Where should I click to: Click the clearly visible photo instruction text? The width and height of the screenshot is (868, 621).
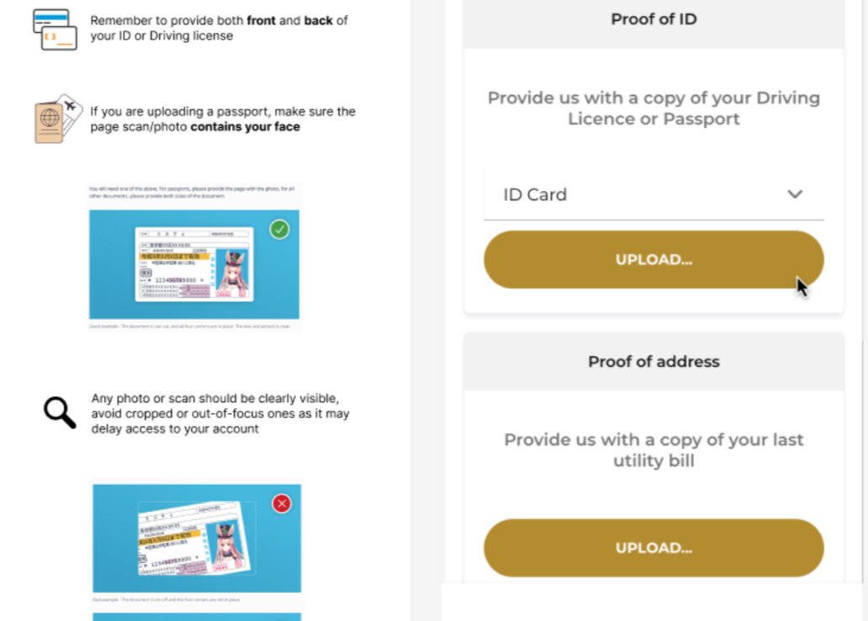[x=220, y=413]
